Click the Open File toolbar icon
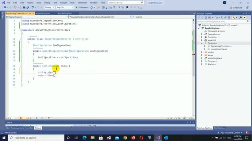 pos(20,7)
